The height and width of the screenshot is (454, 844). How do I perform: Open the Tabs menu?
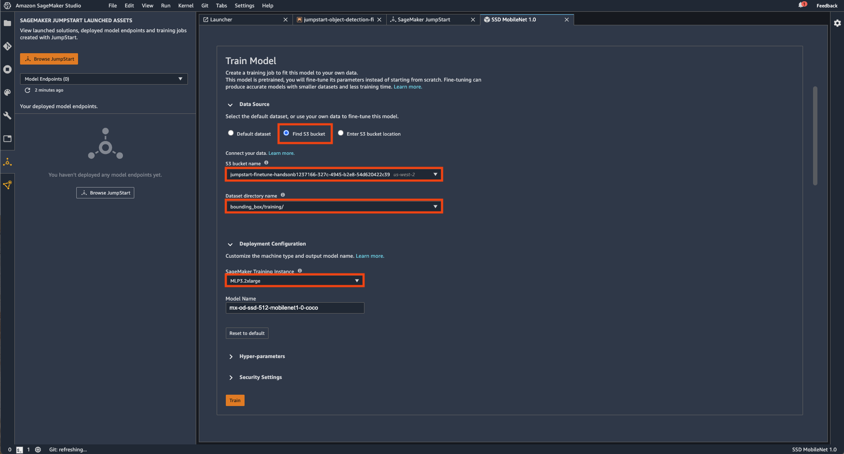(221, 6)
